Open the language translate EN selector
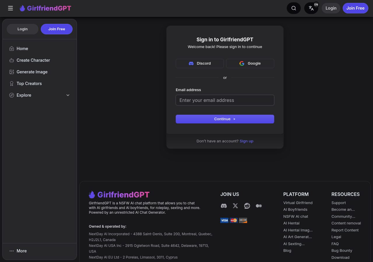 click(x=311, y=8)
